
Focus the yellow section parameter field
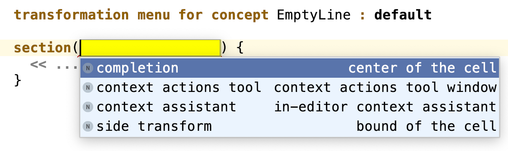[x=150, y=48]
